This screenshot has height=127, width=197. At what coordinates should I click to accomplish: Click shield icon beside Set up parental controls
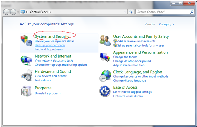coord(115,45)
